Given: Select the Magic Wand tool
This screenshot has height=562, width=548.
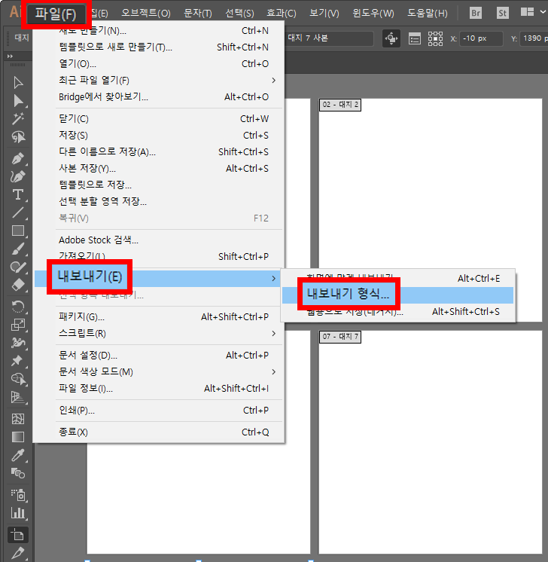Looking at the screenshot, I should (18, 118).
